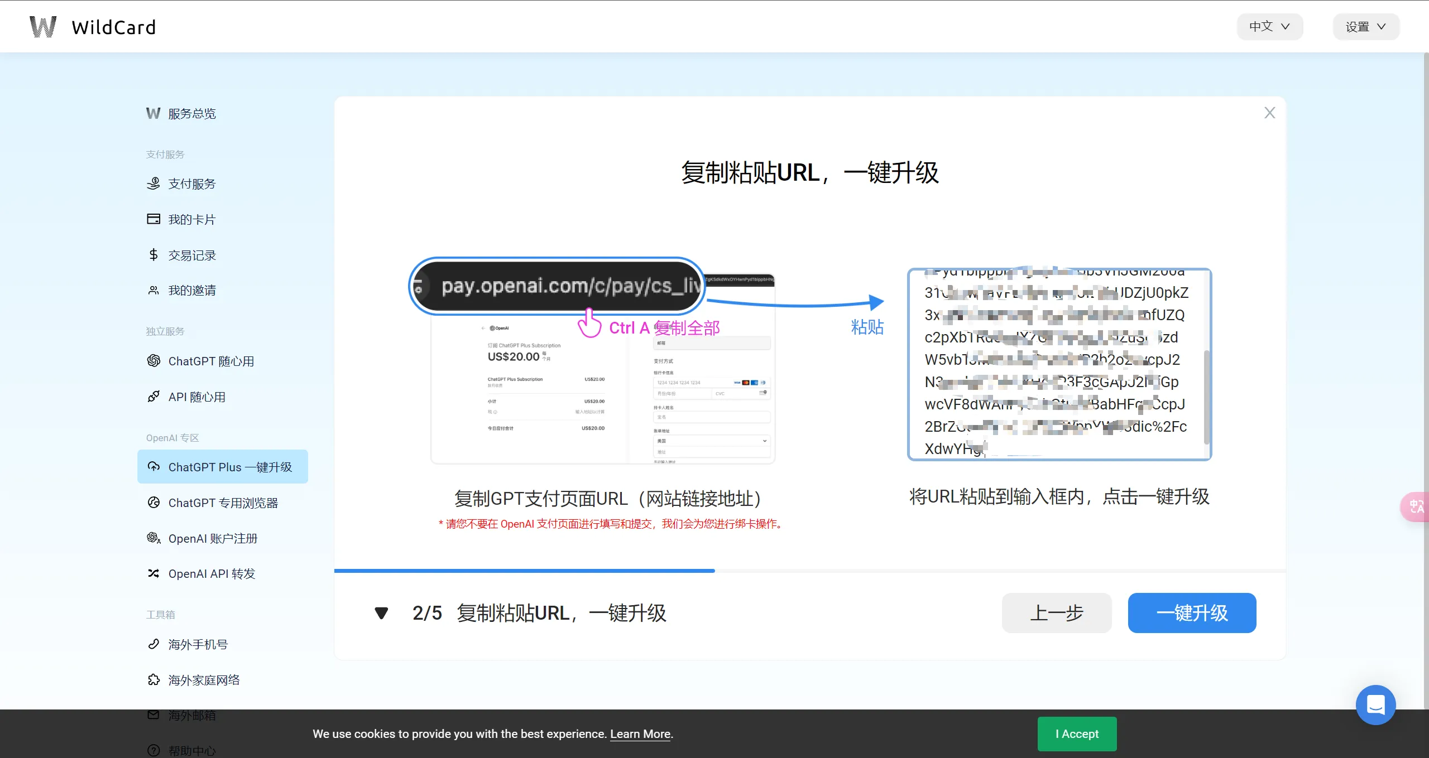Viewport: 1429px width, 758px height.
Task: Open the 中文 language dropdown
Action: (x=1270, y=27)
